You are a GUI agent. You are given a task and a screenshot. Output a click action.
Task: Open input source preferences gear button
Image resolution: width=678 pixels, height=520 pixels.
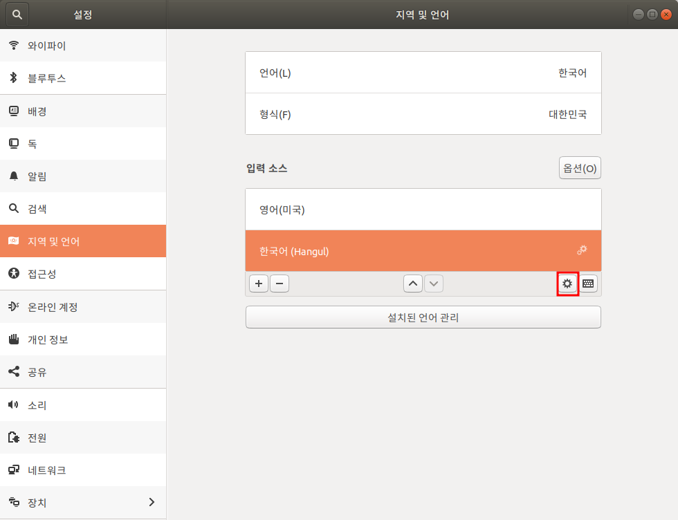(567, 284)
